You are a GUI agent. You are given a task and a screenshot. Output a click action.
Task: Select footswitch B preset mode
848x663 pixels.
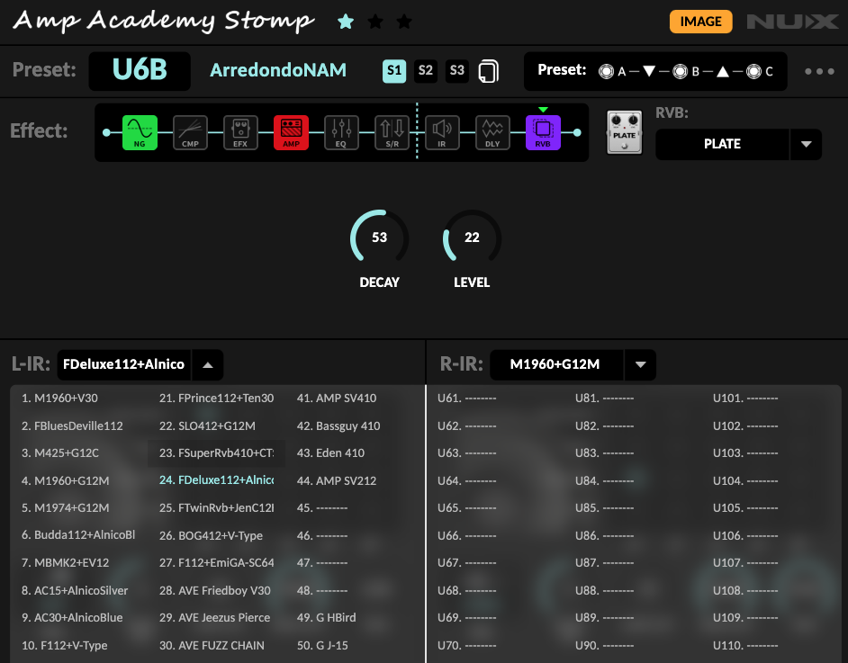[x=680, y=71]
